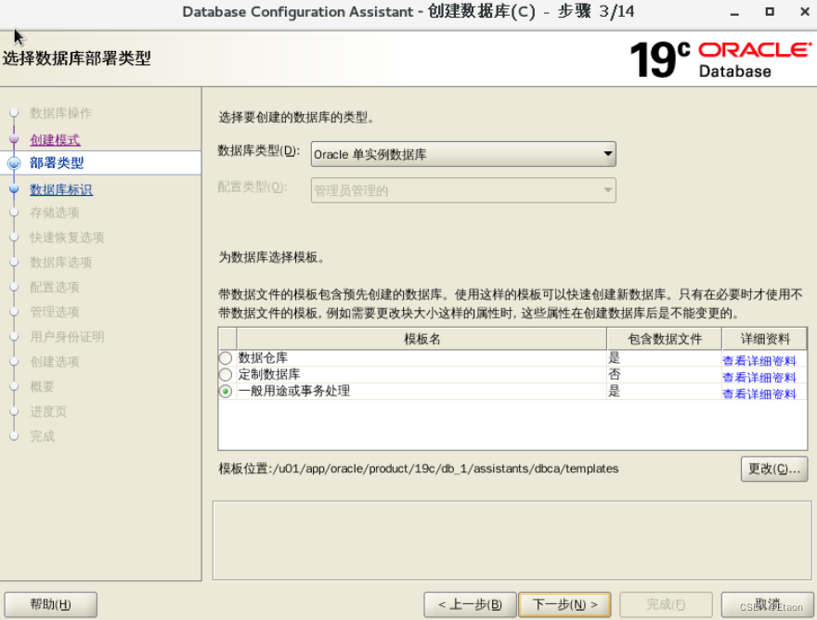Click 上一步(B) button
This screenshot has height=620, width=817.
(470, 604)
